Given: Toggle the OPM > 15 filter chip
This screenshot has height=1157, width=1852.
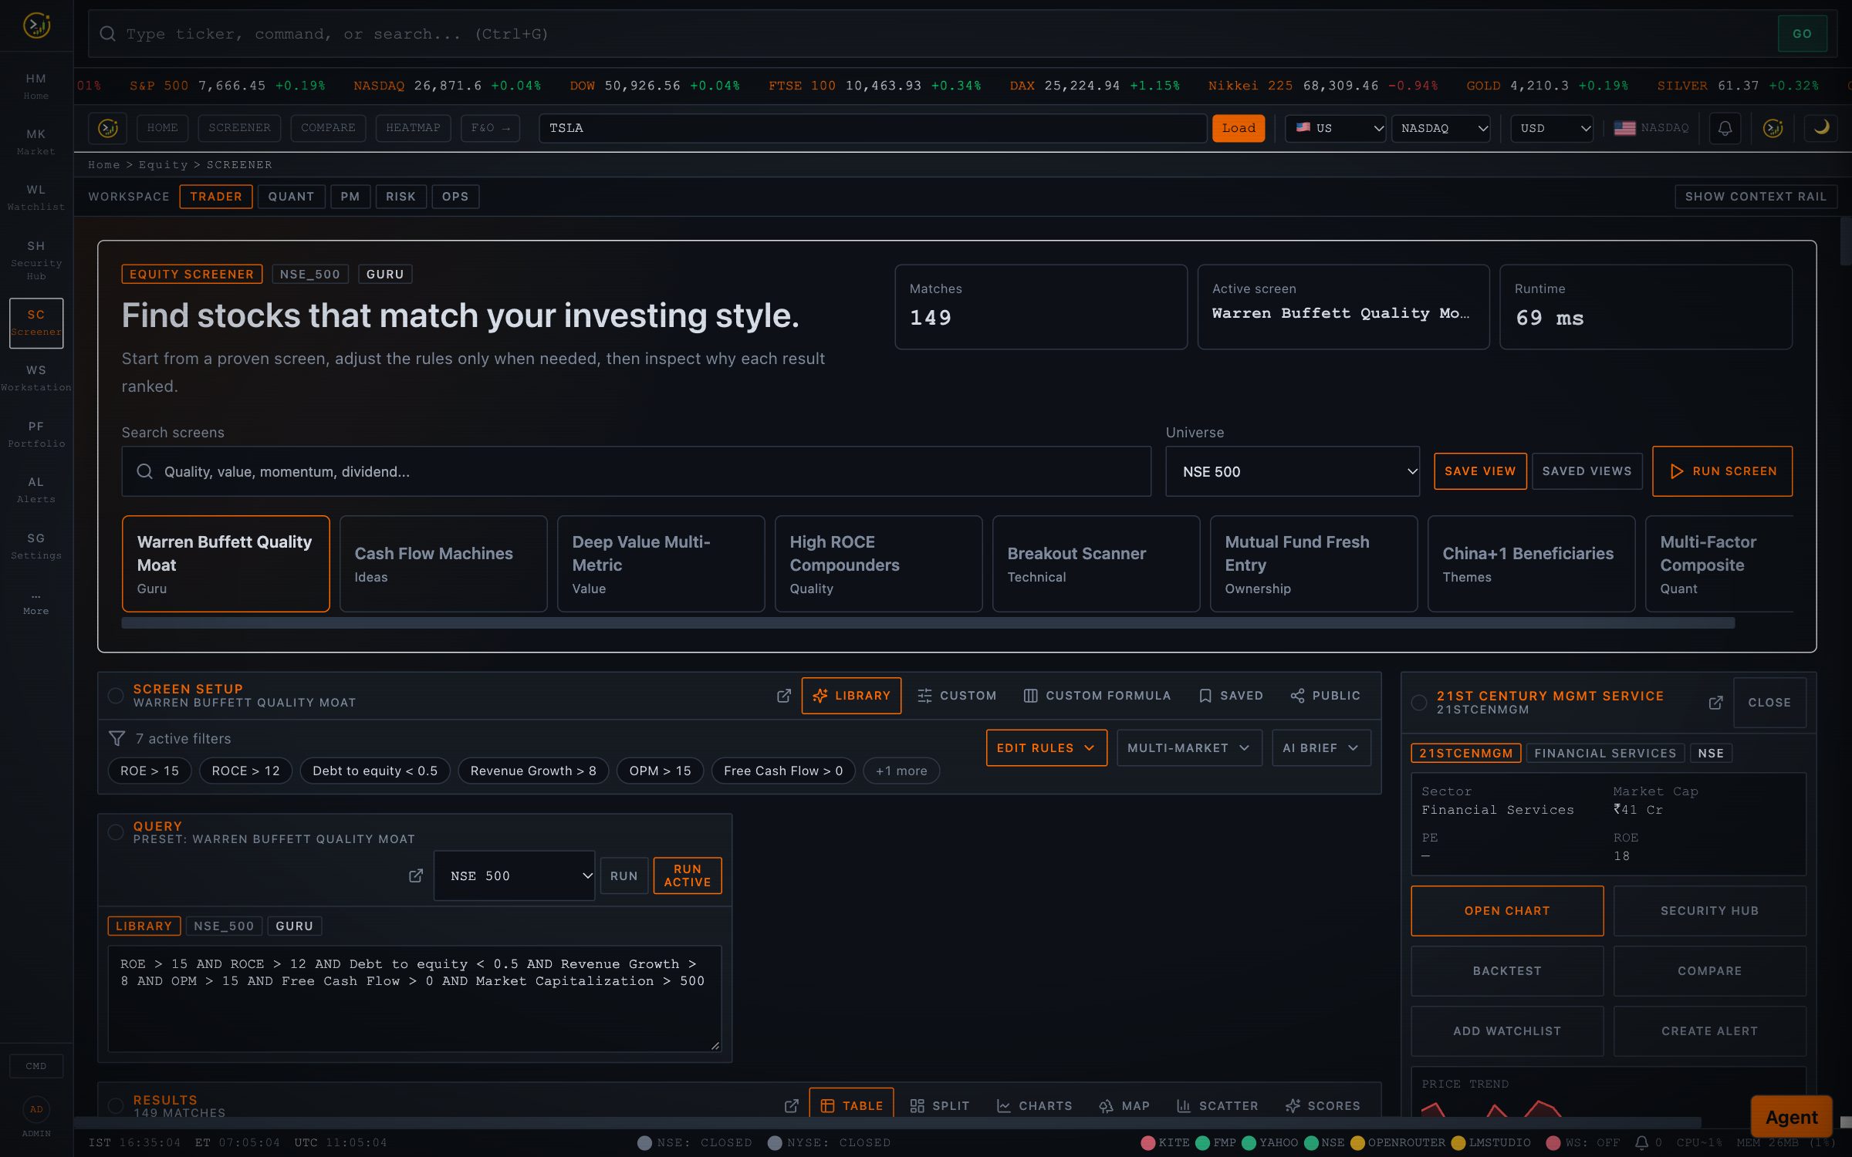Looking at the screenshot, I should 660,771.
